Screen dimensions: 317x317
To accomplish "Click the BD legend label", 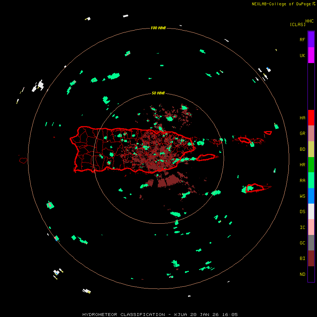I will pos(302,149).
